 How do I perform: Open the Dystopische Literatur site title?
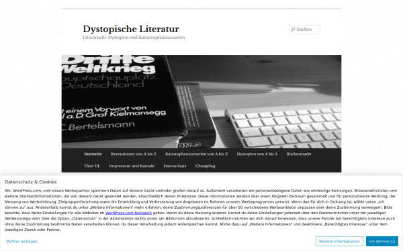(131, 29)
